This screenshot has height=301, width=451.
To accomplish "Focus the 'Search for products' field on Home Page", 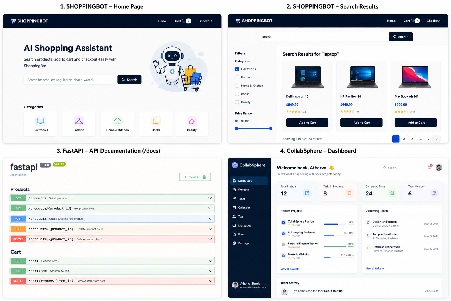I will [70, 80].
